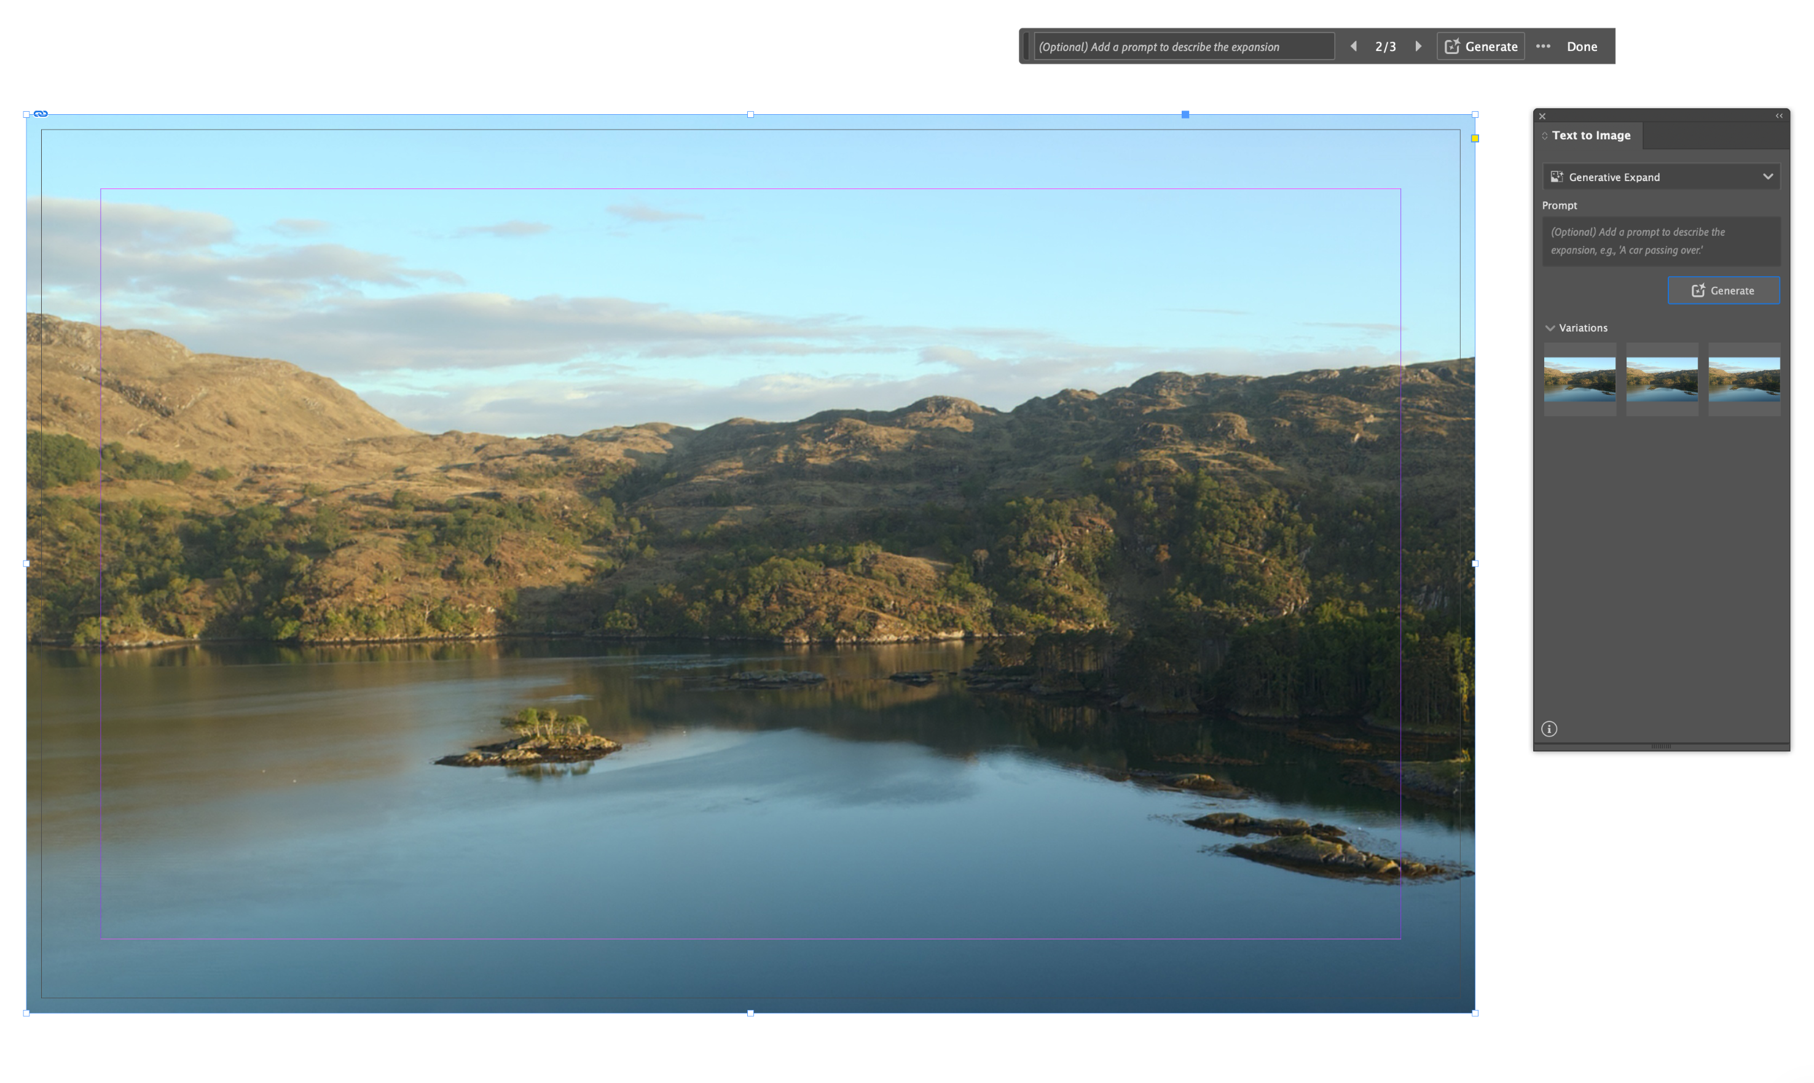
Task: Click the task bar expansion prompt field
Action: point(1184,46)
